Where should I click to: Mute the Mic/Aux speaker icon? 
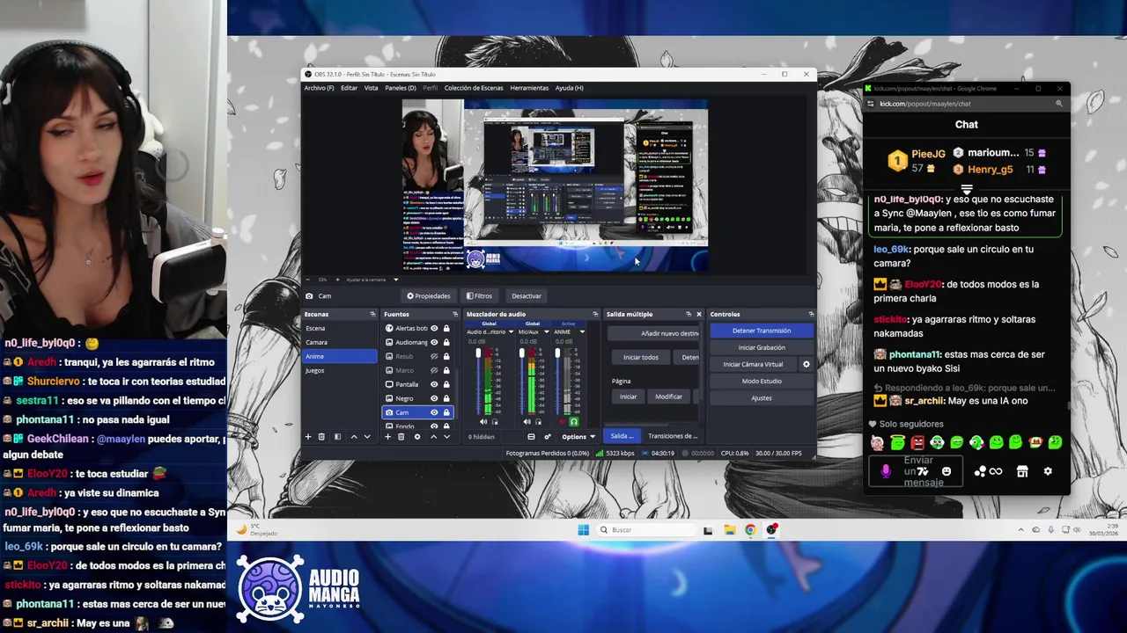(x=527, y=422)
